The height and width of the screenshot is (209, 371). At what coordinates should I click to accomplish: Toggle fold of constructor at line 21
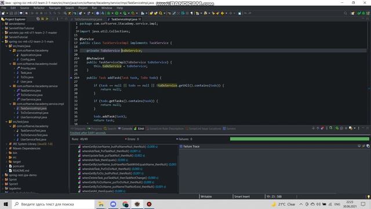[x=79, y=58]
